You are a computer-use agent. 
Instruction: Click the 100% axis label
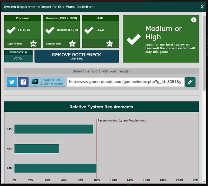tap(97, 180)
